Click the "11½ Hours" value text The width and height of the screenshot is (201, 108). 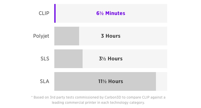111,82
